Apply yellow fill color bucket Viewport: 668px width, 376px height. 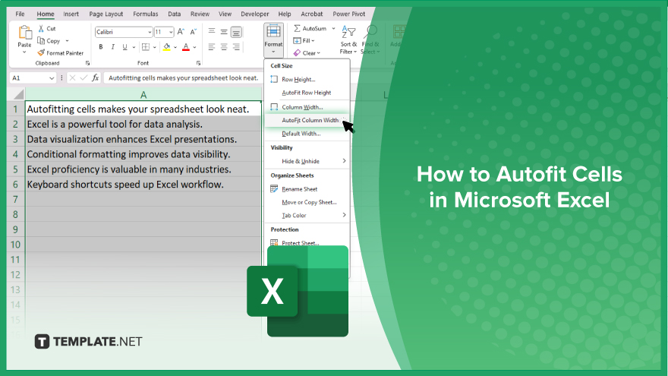pyautogui.click(x=166, y=47)
